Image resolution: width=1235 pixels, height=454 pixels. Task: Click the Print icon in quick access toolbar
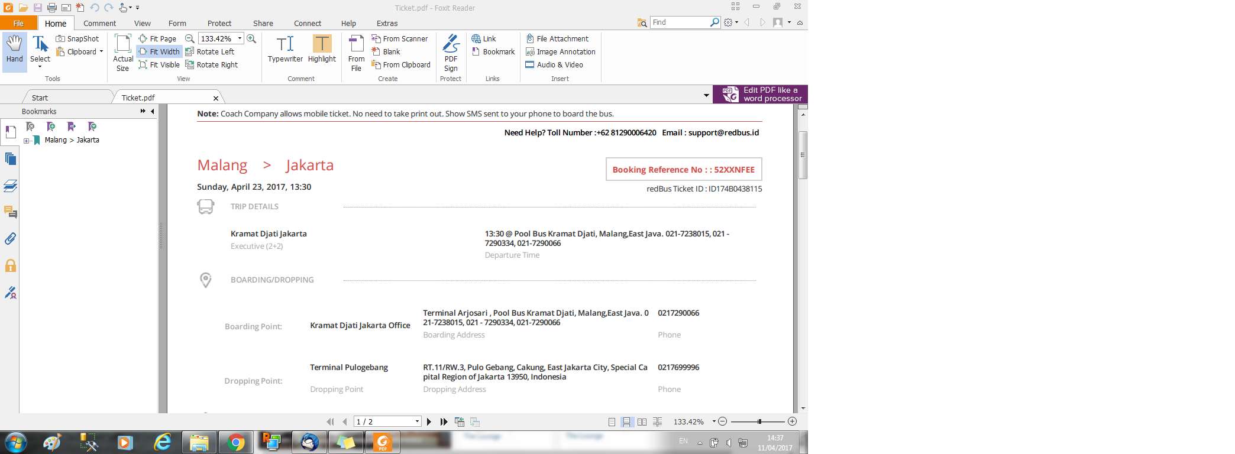pos(52,8)
